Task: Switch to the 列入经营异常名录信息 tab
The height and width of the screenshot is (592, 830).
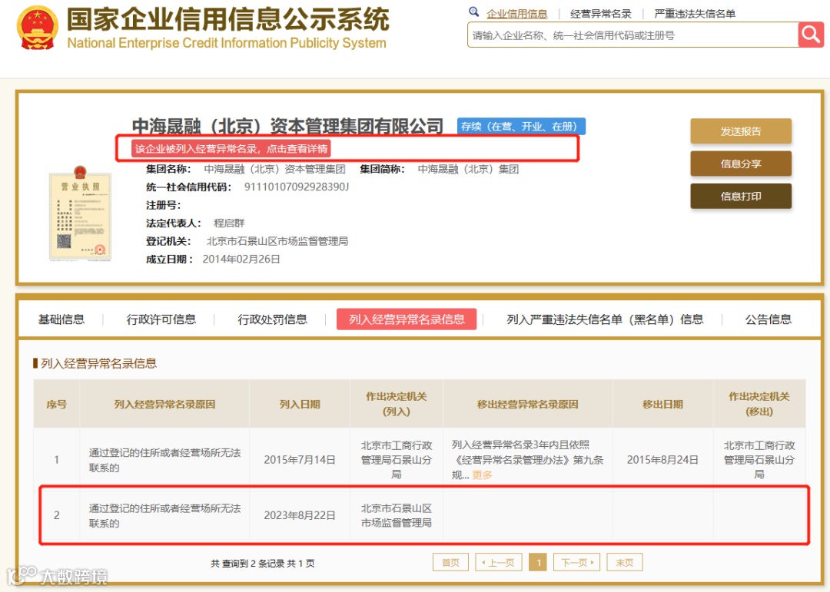Action: (407, 319)
